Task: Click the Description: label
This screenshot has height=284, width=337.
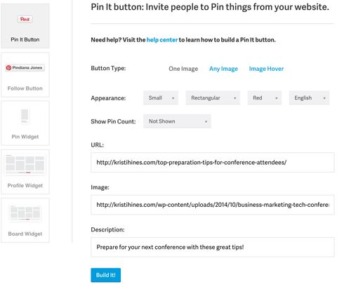Action: 107,230
